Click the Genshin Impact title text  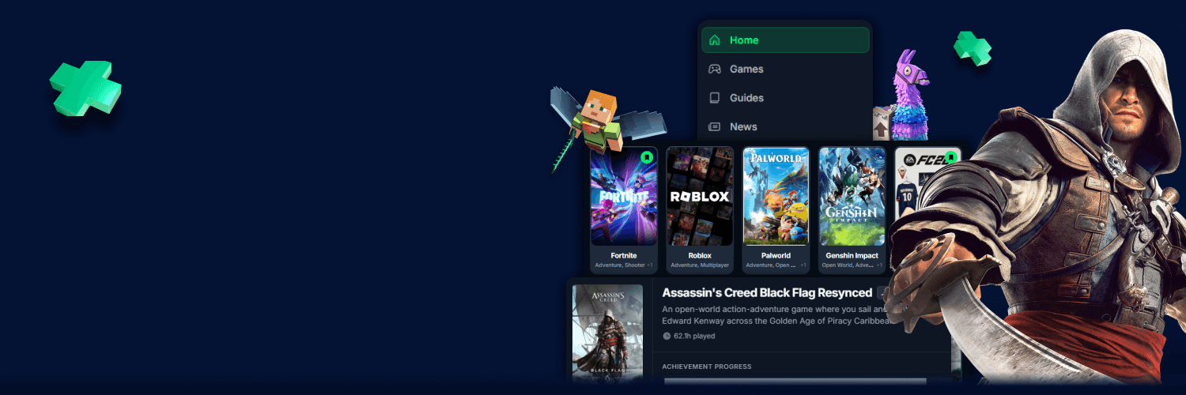point(852,256)
